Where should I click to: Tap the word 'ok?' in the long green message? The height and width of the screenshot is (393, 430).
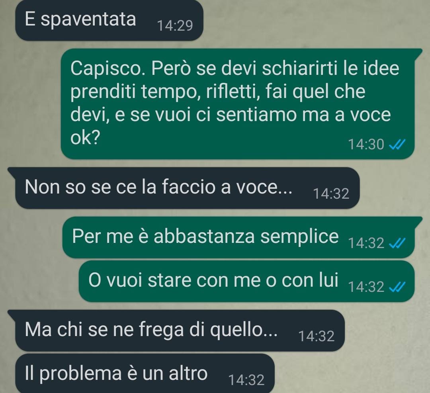tap(85, 138)
